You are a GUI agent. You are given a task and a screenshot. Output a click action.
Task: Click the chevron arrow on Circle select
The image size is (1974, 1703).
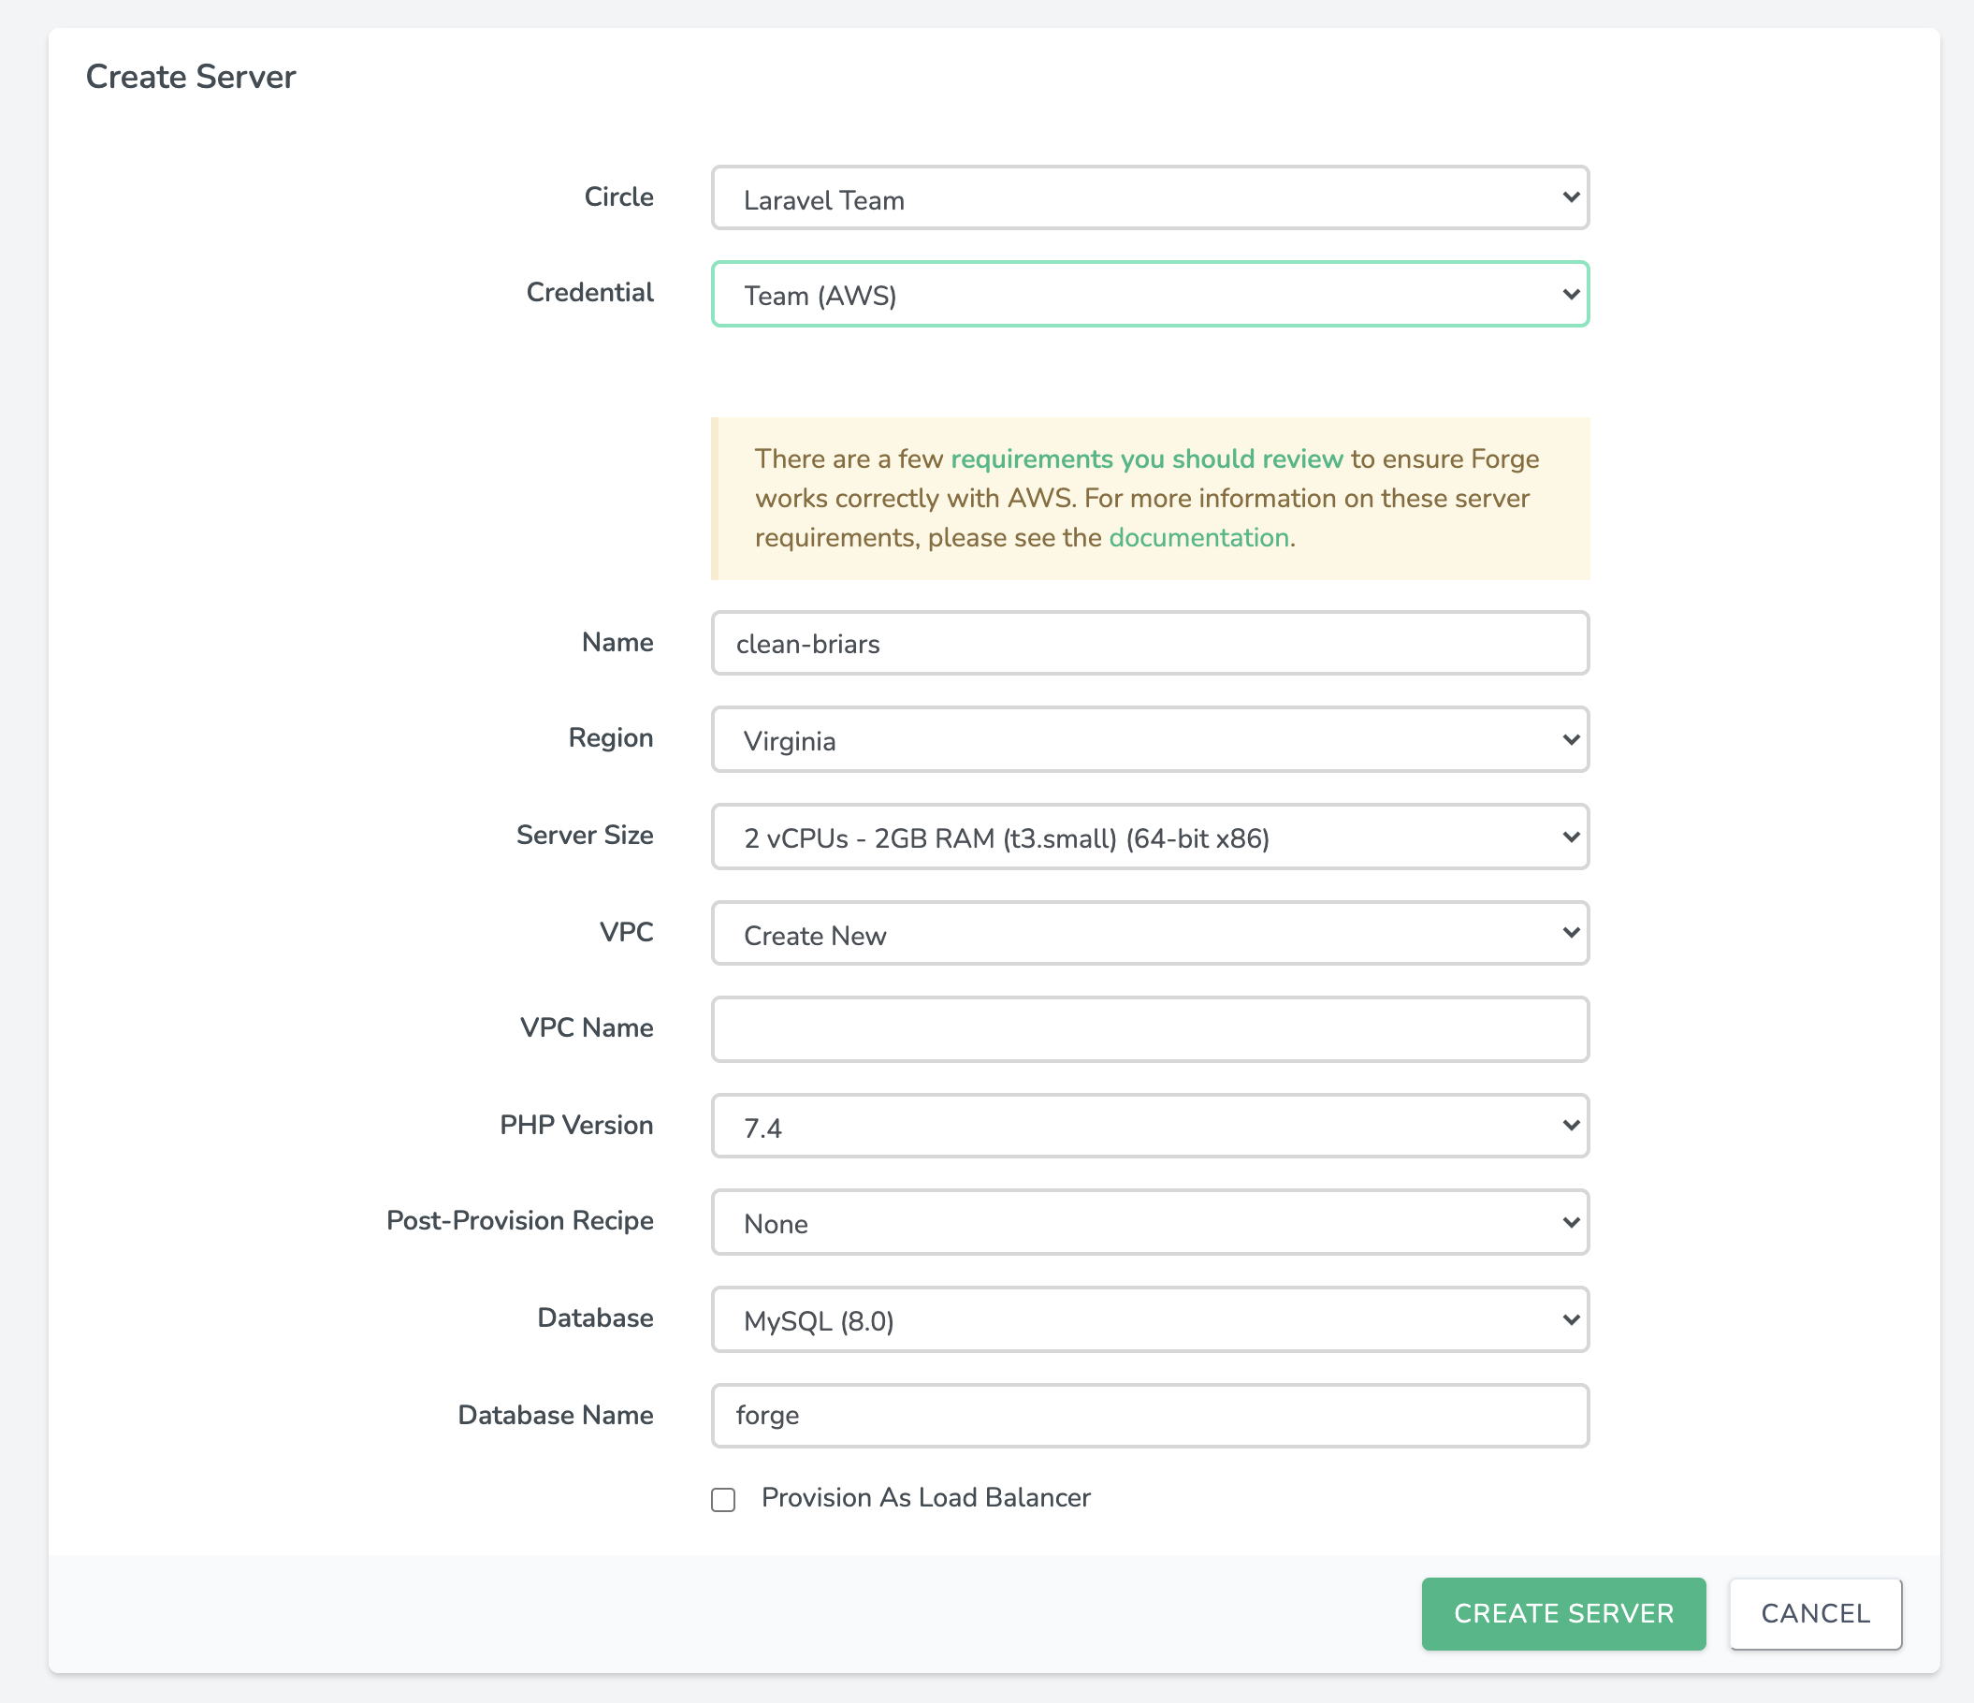click(1570, 197)
